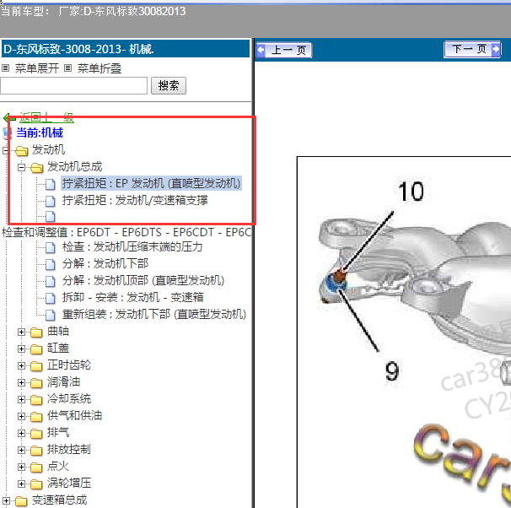This screenshot has width=511, height=508.
Task: Click the 上一页 previous page button
Action: 284,51
